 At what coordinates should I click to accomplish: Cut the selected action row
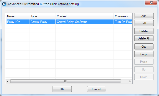point(144,46)
